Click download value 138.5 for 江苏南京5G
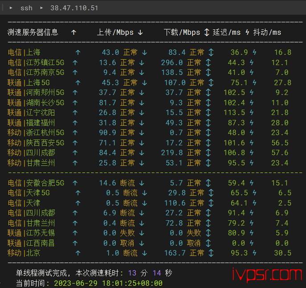Viewport: 306px width, 288px height. coord(172,73)
